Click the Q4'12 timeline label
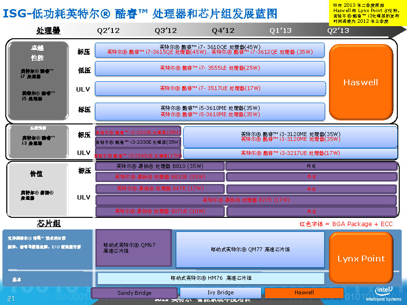 coord(223,30)
